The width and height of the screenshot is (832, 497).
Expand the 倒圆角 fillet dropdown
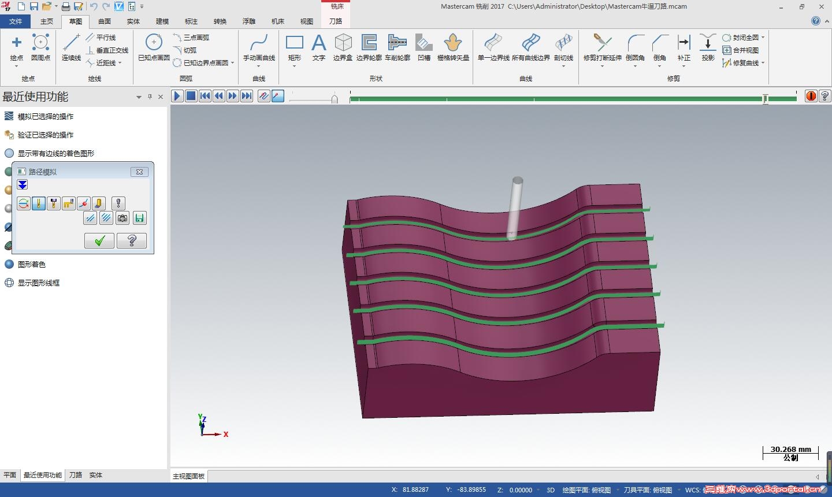635,66
